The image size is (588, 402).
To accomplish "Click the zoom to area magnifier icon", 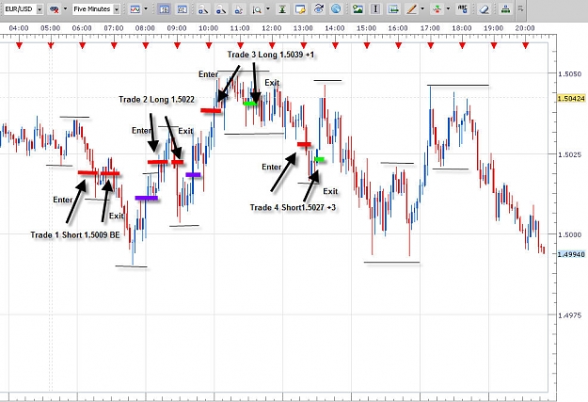I will coord(257,9).
